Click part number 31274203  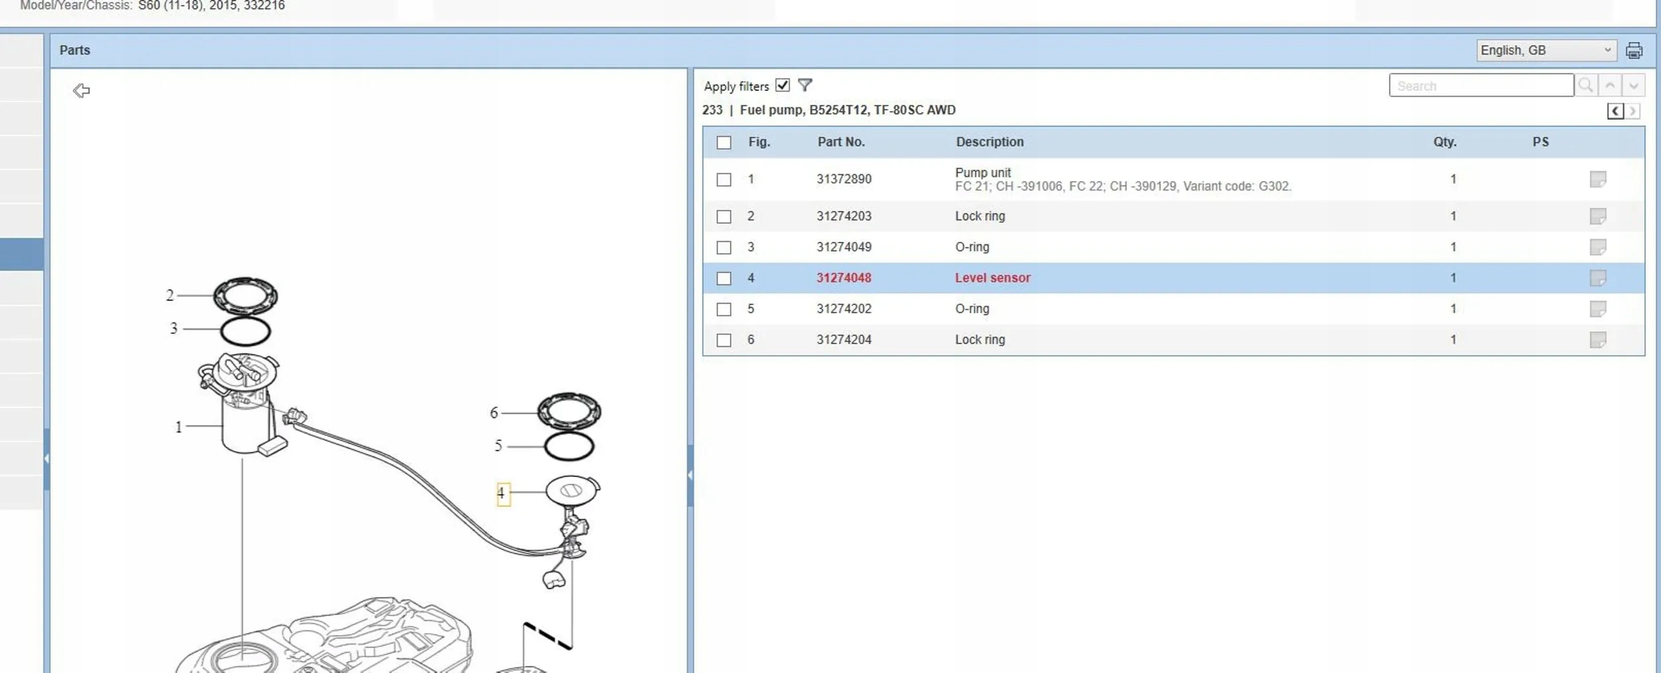pos(844,216)
